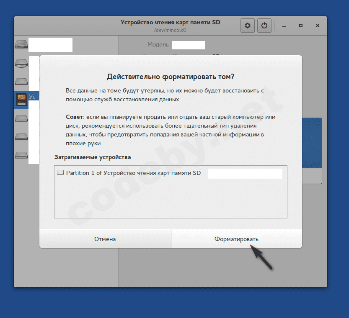Image resolution: width=349 pixels, height=318 pixels.
Task: Click the Модель label in the Disks window
Action: click(158, 45)
